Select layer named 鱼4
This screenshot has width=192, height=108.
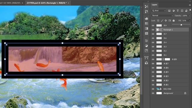click(x=165, y=42)
